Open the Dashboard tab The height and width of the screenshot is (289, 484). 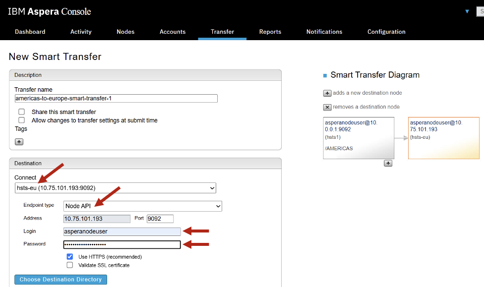30,32
